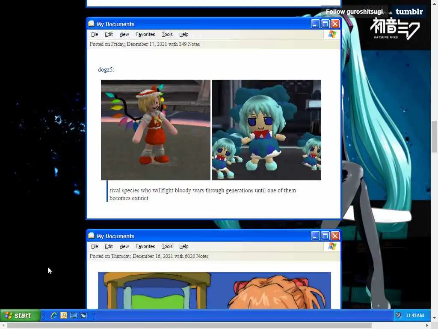The width and height of the screenshot is (438, 329).
Task: Open the Edit menu in the December 16 window
Action: coord(109,246)
